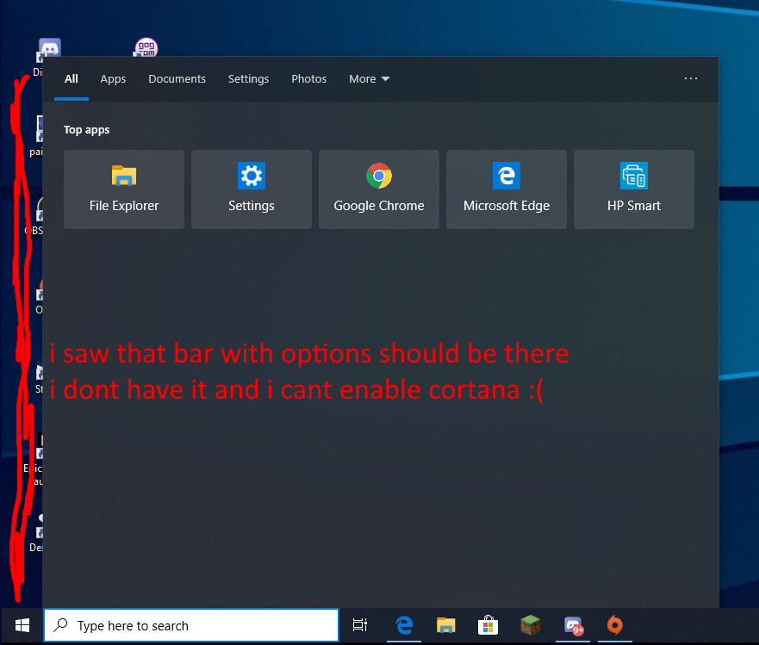Switch to the Settings search tab
This screenshot has height=645, width=759.
(248, 79)
